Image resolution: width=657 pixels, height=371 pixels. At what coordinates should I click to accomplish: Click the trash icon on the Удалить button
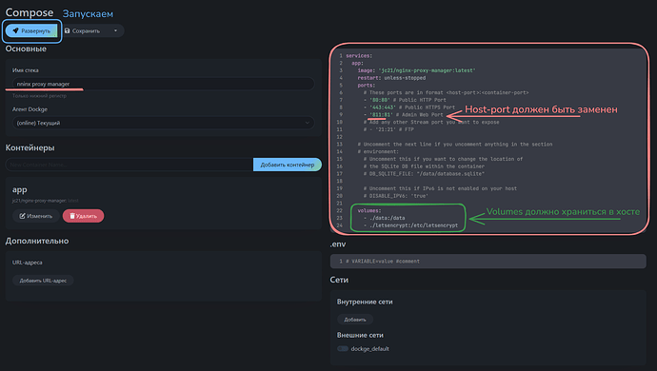click(72, 216)
